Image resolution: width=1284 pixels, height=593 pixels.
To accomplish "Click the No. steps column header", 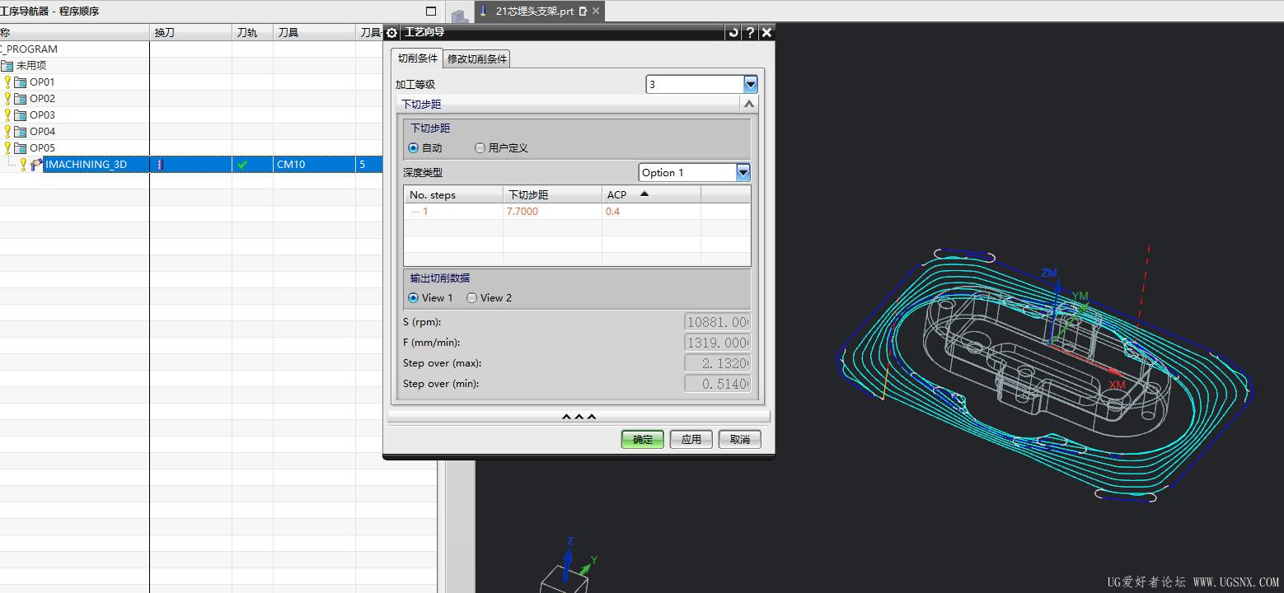I will [x=453, y=194].
